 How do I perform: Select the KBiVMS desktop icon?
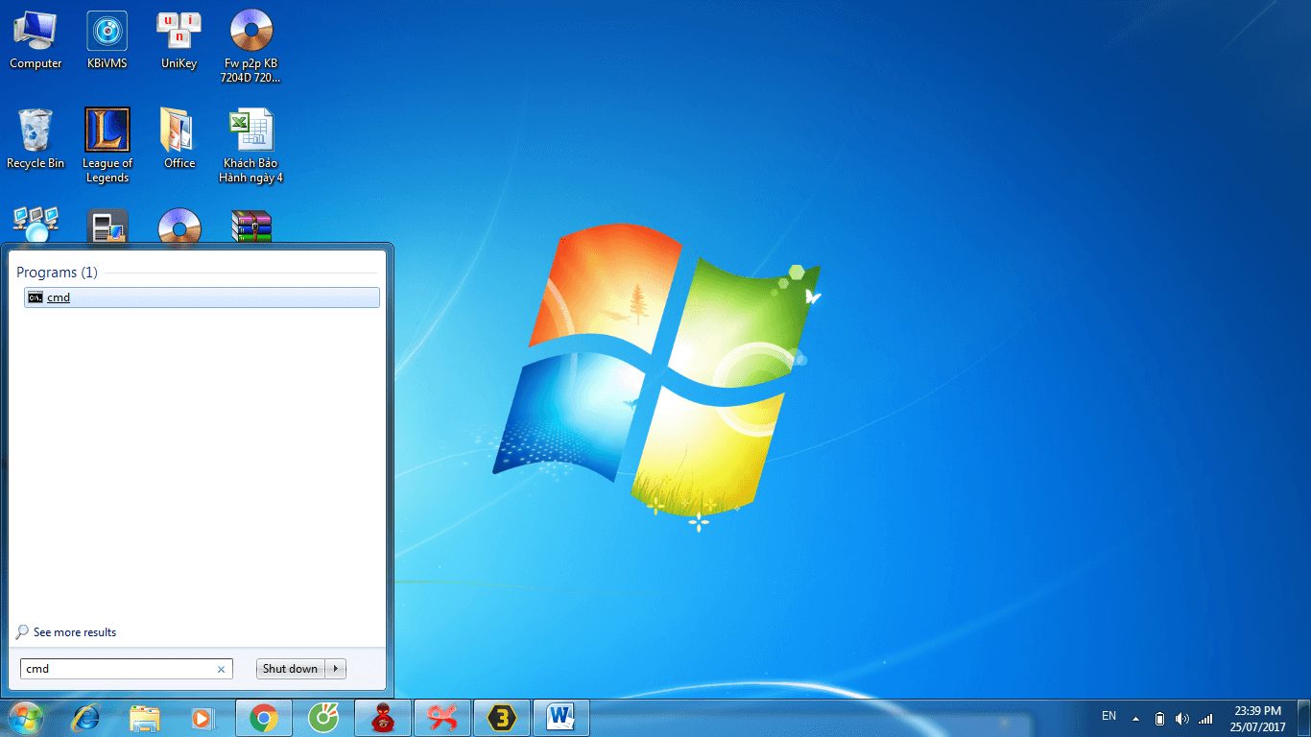click(107, 40)
